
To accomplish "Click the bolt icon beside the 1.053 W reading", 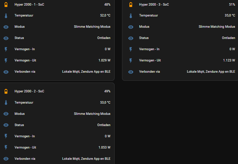I will [x=6, y=147].
